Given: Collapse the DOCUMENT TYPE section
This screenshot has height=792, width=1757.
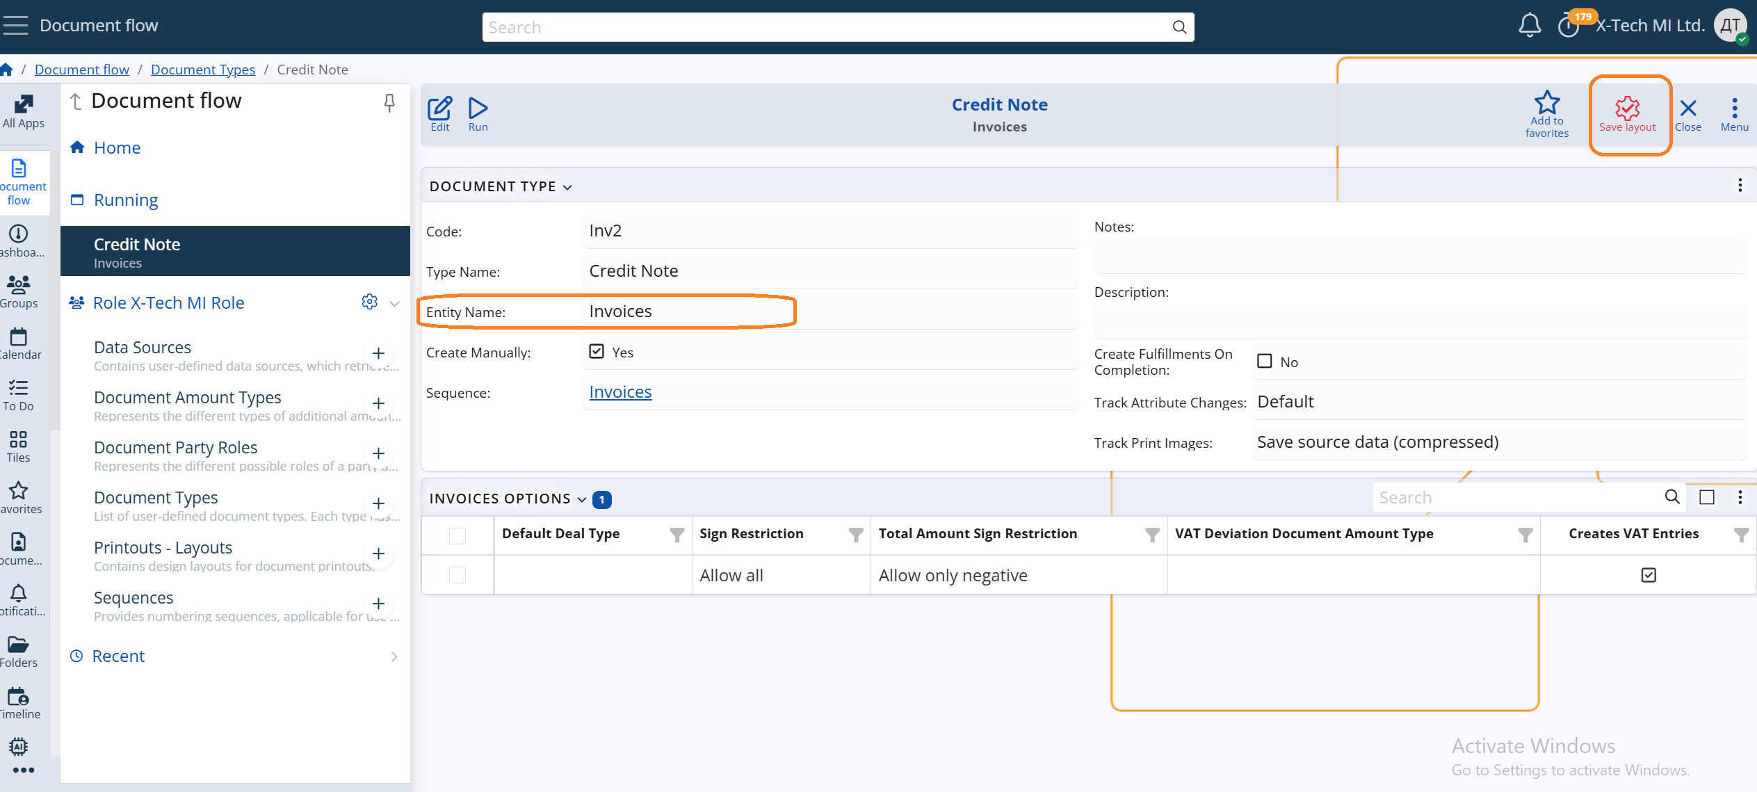Looking at the screenshot, I should tap(567, 187).
